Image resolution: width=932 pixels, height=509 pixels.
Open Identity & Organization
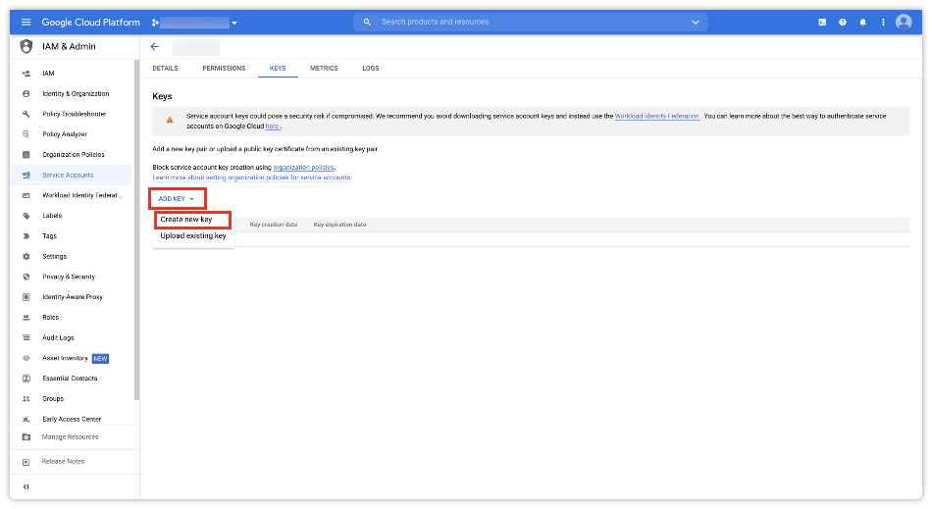(76, 94)
